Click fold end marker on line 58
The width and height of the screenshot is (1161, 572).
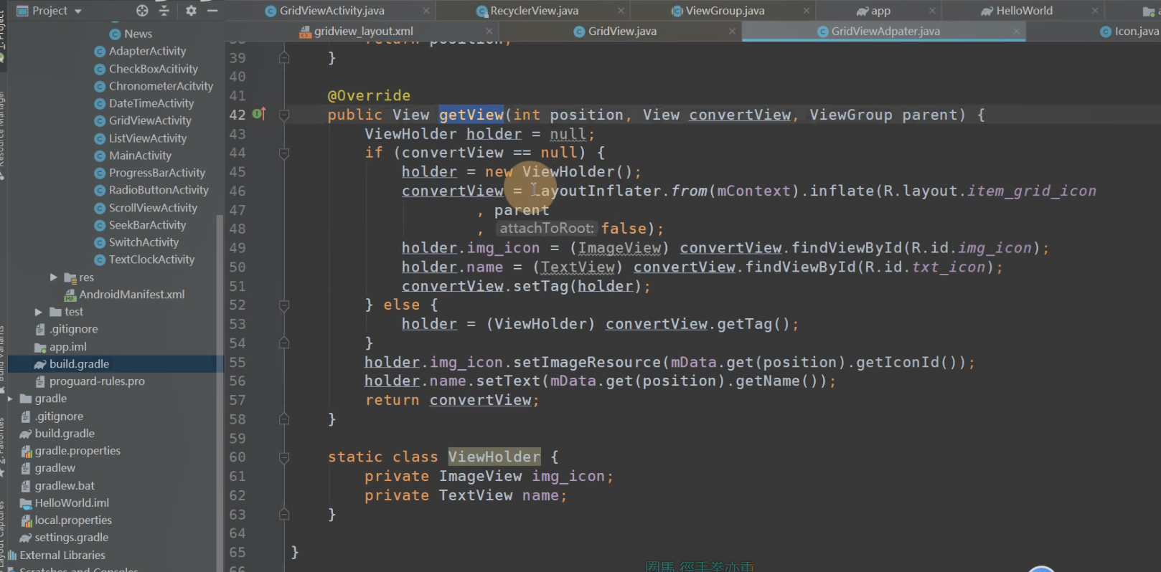click(x=284, y=419)
